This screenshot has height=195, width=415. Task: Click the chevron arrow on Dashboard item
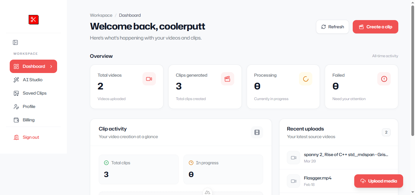[x=51, y=66]
